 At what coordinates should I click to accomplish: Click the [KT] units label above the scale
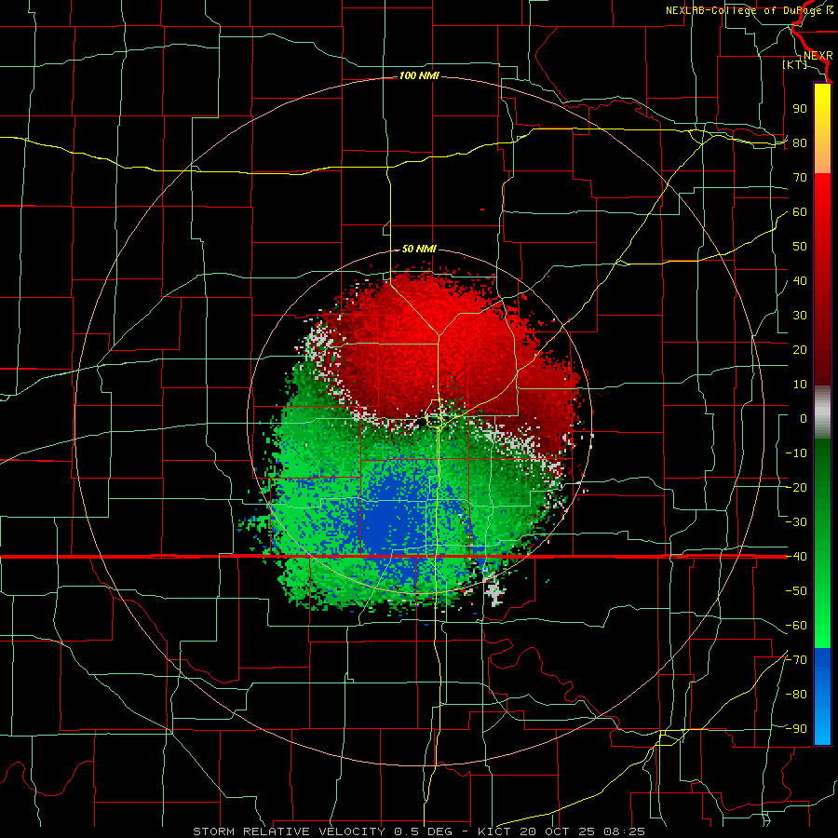pyautogui.click(x=795, y=64)
